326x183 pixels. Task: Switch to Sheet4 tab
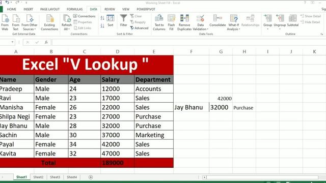click(72, 177)
